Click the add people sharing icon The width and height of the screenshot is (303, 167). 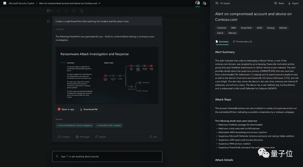[205, 3]
